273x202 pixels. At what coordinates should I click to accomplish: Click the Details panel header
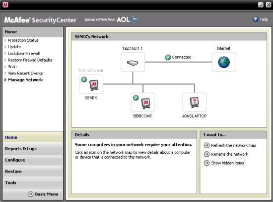coord(134,135)
